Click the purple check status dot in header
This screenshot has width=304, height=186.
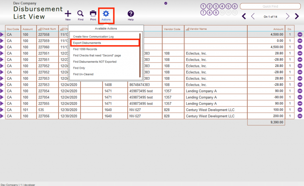(x=166, y=3)
